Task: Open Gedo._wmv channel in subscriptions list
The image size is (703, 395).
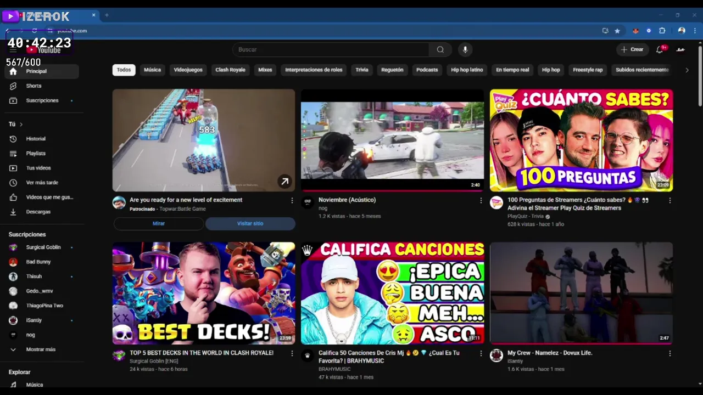Action: click(40, 291)
